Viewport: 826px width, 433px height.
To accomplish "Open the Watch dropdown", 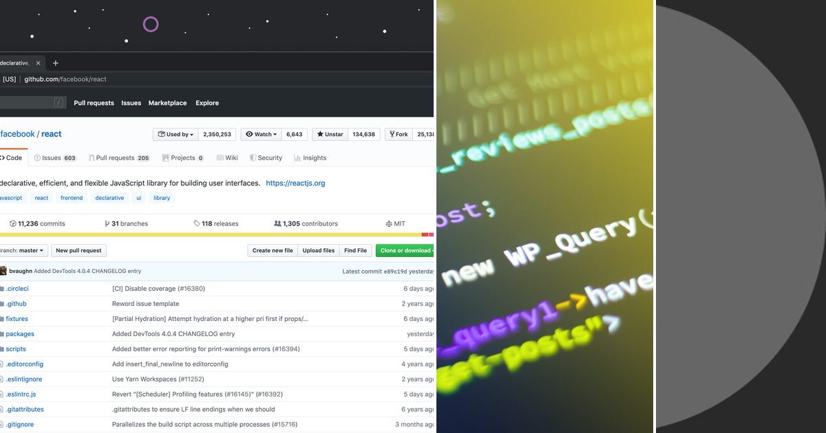I will (x=260, y=134).
